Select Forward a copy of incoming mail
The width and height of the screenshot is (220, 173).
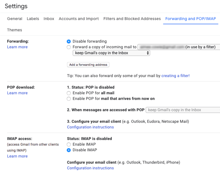pos(69,47)
